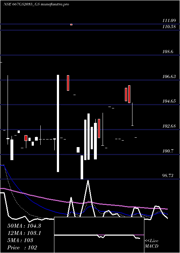
Task: Click the '5MA : 103' readout
Action: [20, 240]
